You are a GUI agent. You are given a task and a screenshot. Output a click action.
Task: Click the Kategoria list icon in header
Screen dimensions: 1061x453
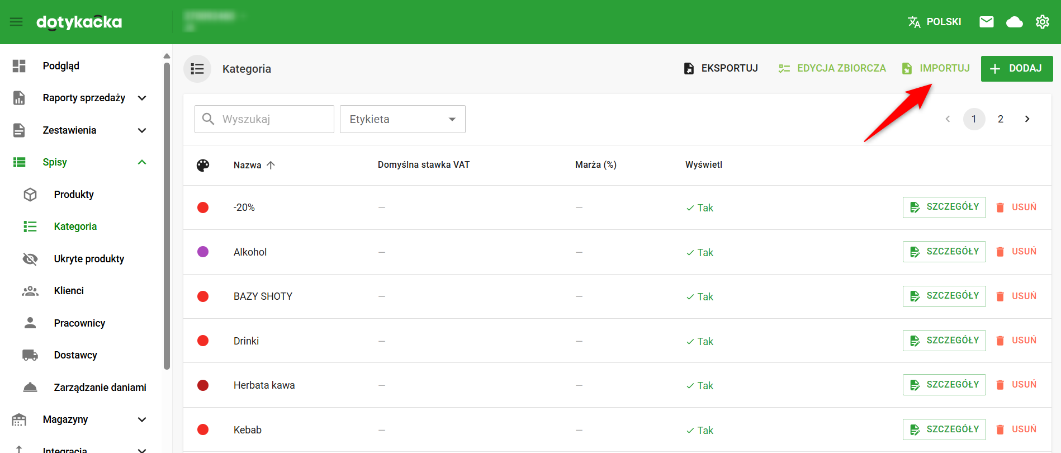click(197, 69)
